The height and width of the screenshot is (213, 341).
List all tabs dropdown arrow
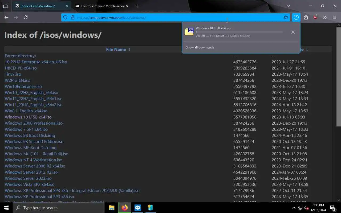coord(288,6)
